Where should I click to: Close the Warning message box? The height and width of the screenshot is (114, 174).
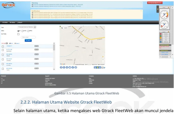pos(141,3)
